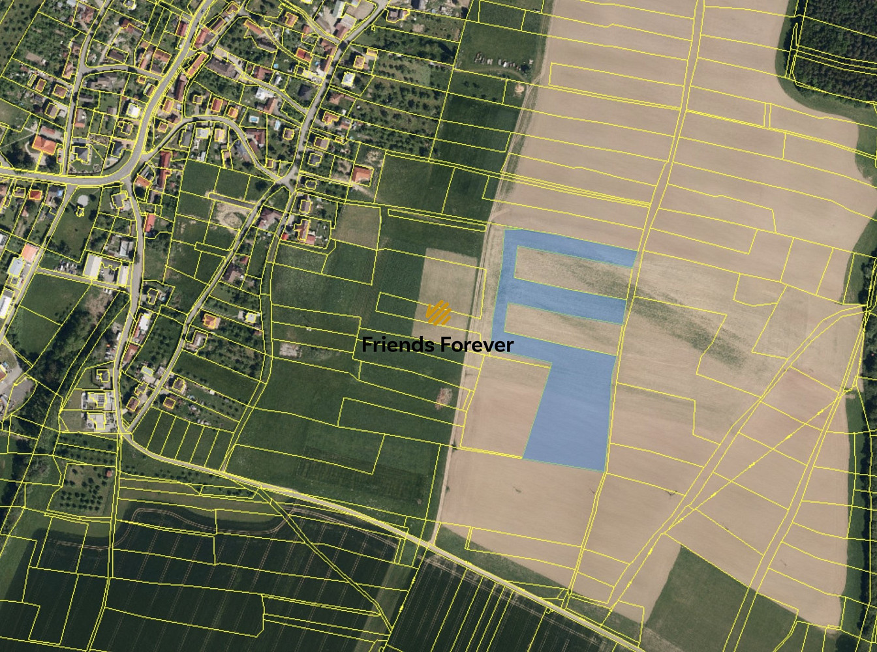
Task: Click the cluster of parked vehicles at top center
Action: pyautogui.click(x=502, y=63)
